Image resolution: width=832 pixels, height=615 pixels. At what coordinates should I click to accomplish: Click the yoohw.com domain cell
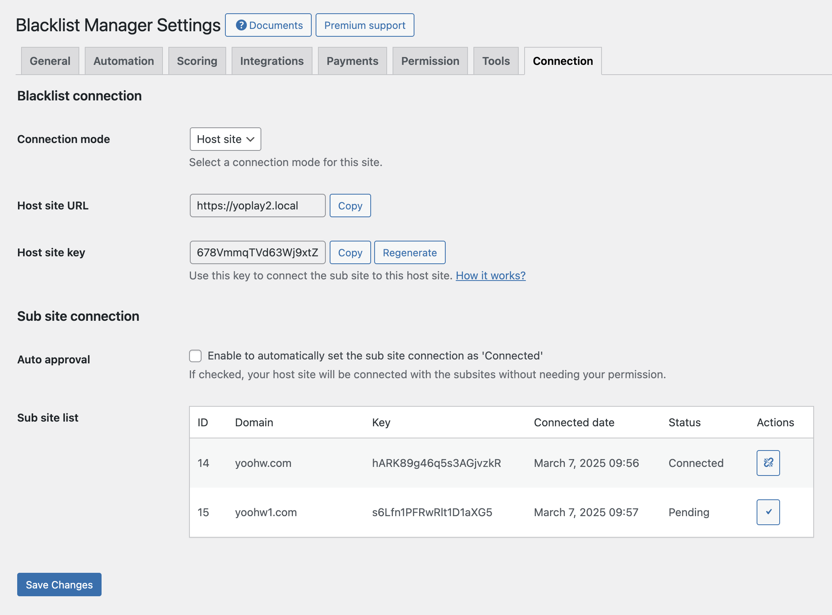pos(263,463)
